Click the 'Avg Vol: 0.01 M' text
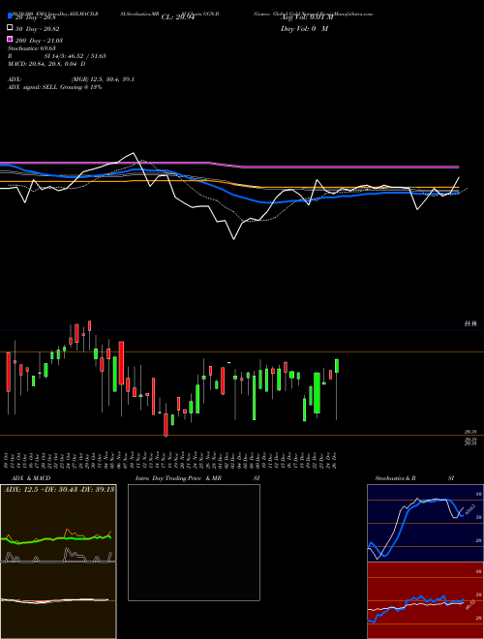484x639 pixels. pyautogui.click(x=307, y=17)
